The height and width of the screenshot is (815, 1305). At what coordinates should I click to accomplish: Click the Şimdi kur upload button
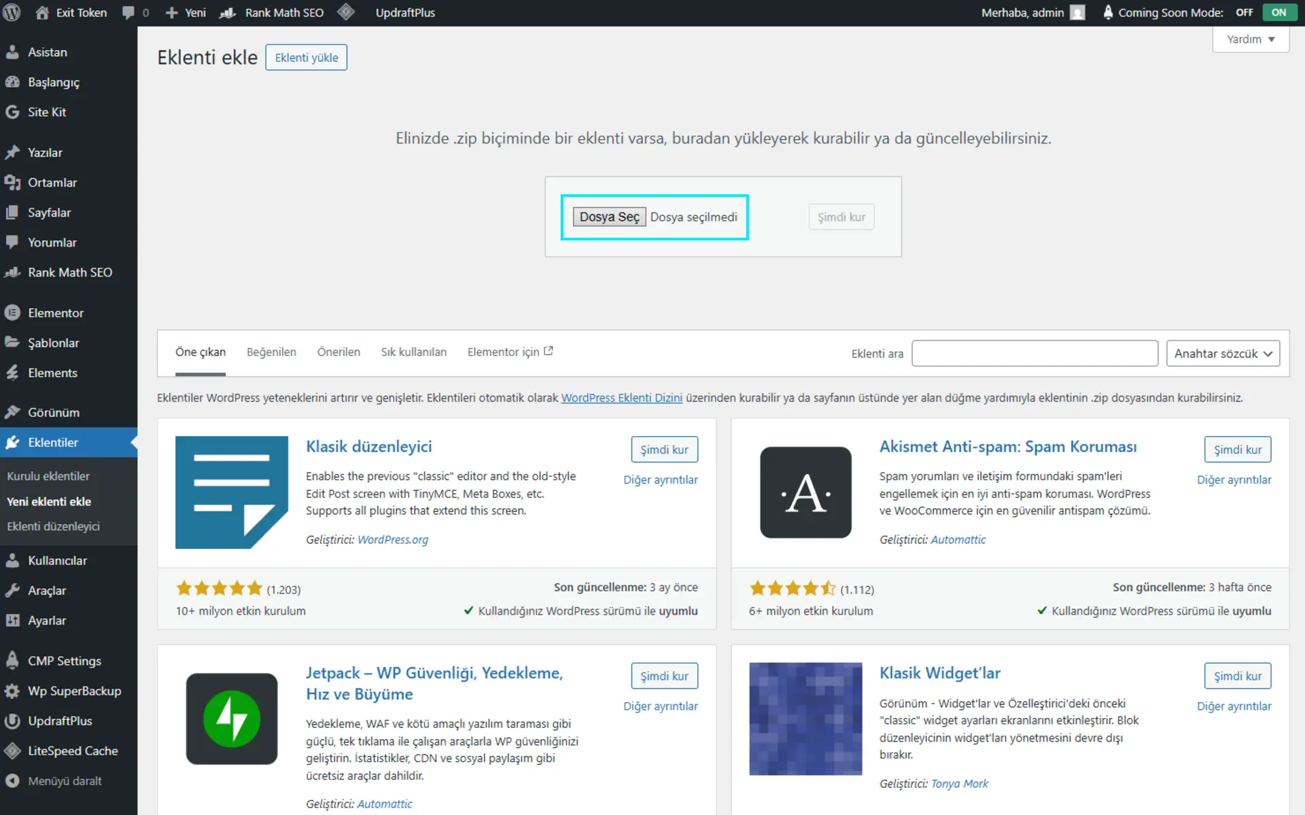pyautogui.click(x=841, y=217)
